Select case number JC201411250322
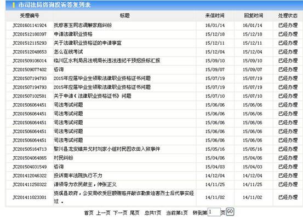Image resolution: width=303 pixels, height=217 pixels. [x=30, y=185]
